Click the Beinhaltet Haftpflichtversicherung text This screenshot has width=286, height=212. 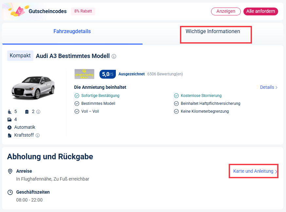(x=210, y=104)
